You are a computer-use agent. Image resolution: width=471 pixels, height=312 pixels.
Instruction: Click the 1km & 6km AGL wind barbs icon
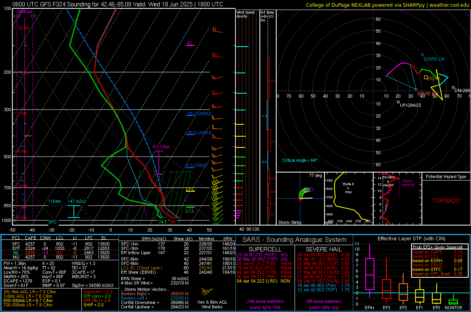[207, 291]
